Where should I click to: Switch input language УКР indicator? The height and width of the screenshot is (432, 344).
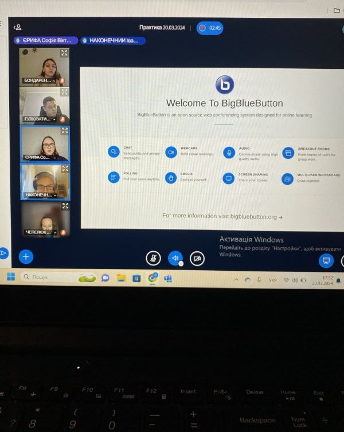(272, 280)
